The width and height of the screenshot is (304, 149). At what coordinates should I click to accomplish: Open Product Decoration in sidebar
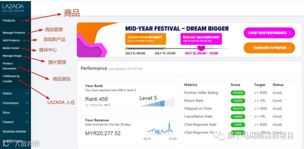pyautogui.click(x=10, y=66)
